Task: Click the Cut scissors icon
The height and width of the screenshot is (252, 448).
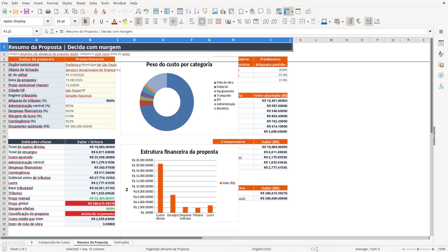Action: (x=66, y=12)
